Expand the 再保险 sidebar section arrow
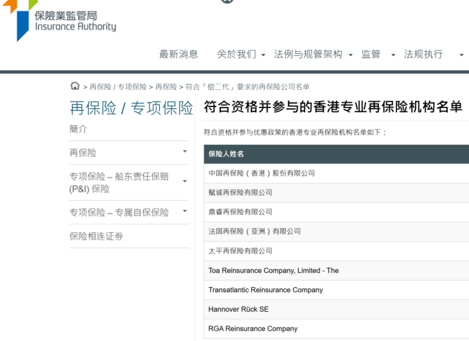 pos(185,151)
